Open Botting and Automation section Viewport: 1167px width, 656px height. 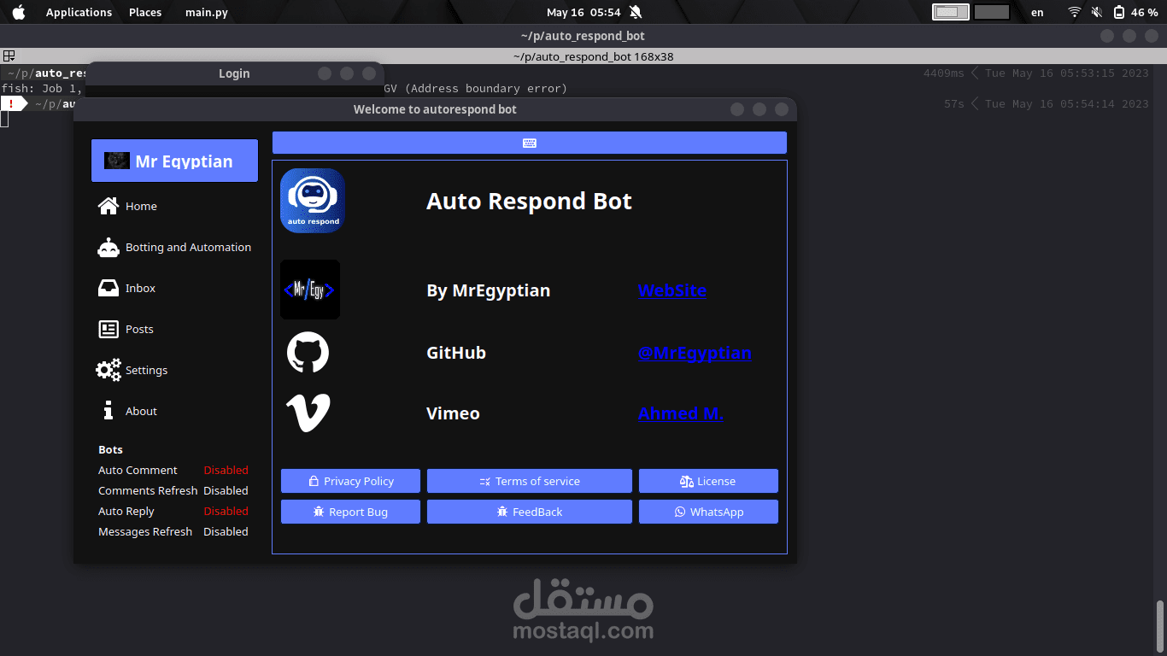pyautogui.click(x=175, y=247)
